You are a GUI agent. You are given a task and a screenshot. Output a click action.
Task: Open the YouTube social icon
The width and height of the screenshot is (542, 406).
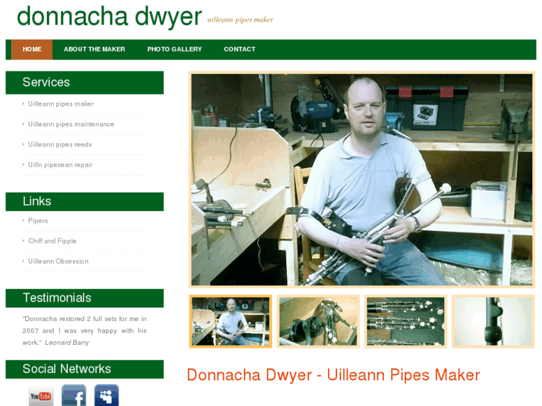click(x=41, y=396)
